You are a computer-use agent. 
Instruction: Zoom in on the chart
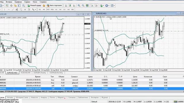[79, 5]
